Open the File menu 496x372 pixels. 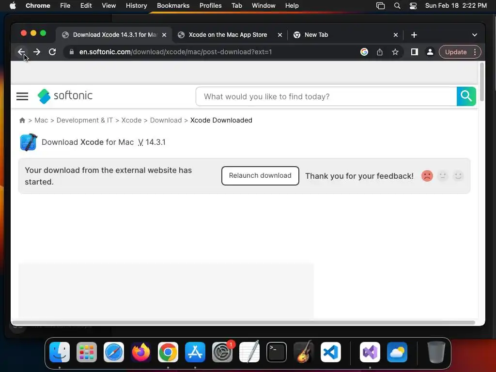tap(65, 6)
